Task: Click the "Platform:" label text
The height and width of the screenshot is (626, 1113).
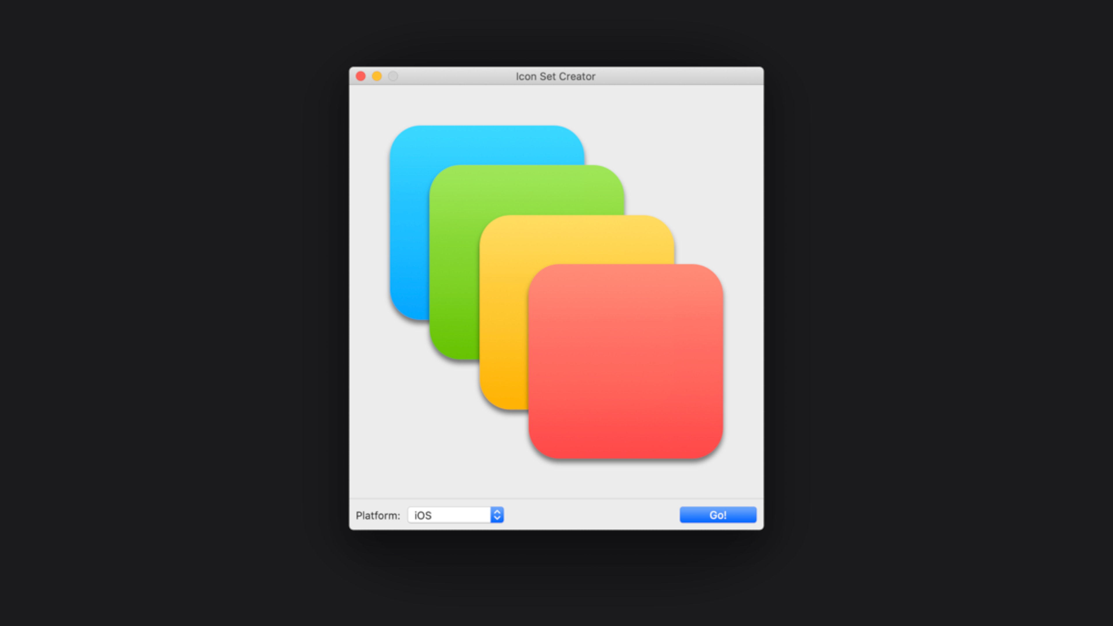Action: coord(378,515)
